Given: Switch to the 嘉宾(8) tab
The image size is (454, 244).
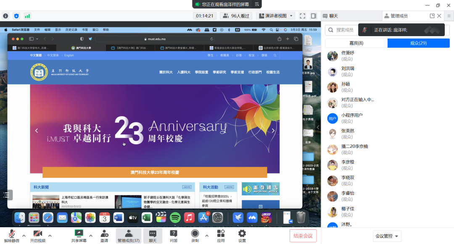Looking at the screenshot, I should click(356, 43).
